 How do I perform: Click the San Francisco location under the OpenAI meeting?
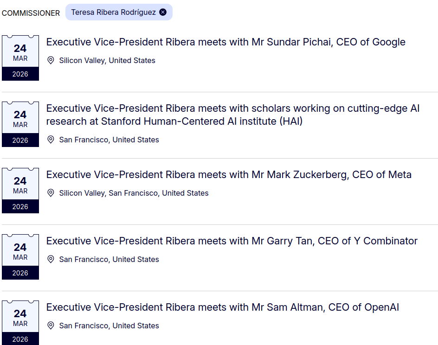tap(109, 326)
